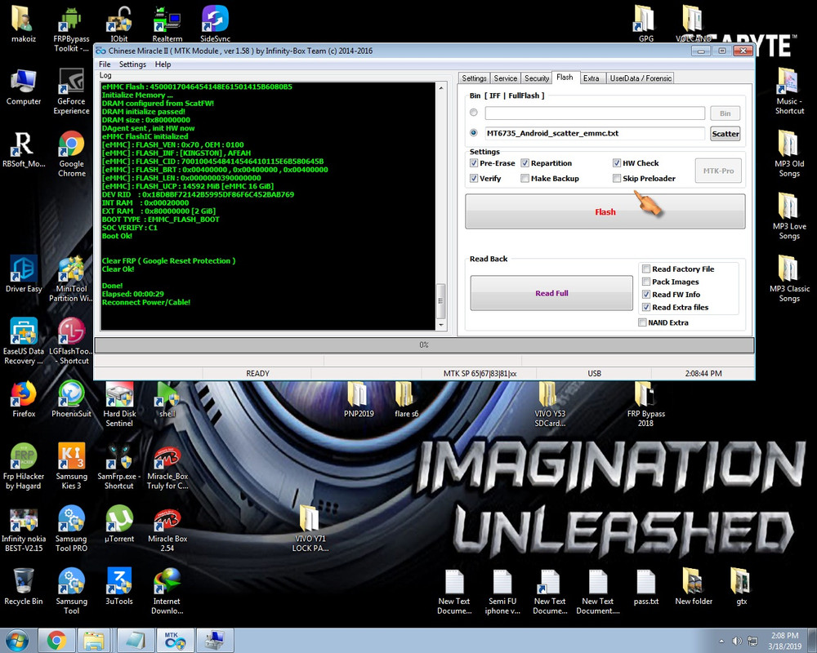Screen dimensions: 817x653
Task: Click the log panel scroll down arrow
Action: pyautogui.click(x=441, y=325)
